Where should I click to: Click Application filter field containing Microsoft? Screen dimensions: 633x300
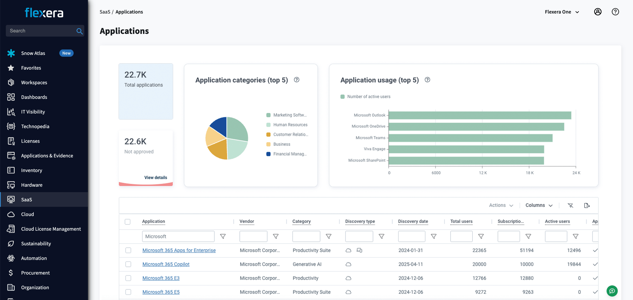point(178,236)
